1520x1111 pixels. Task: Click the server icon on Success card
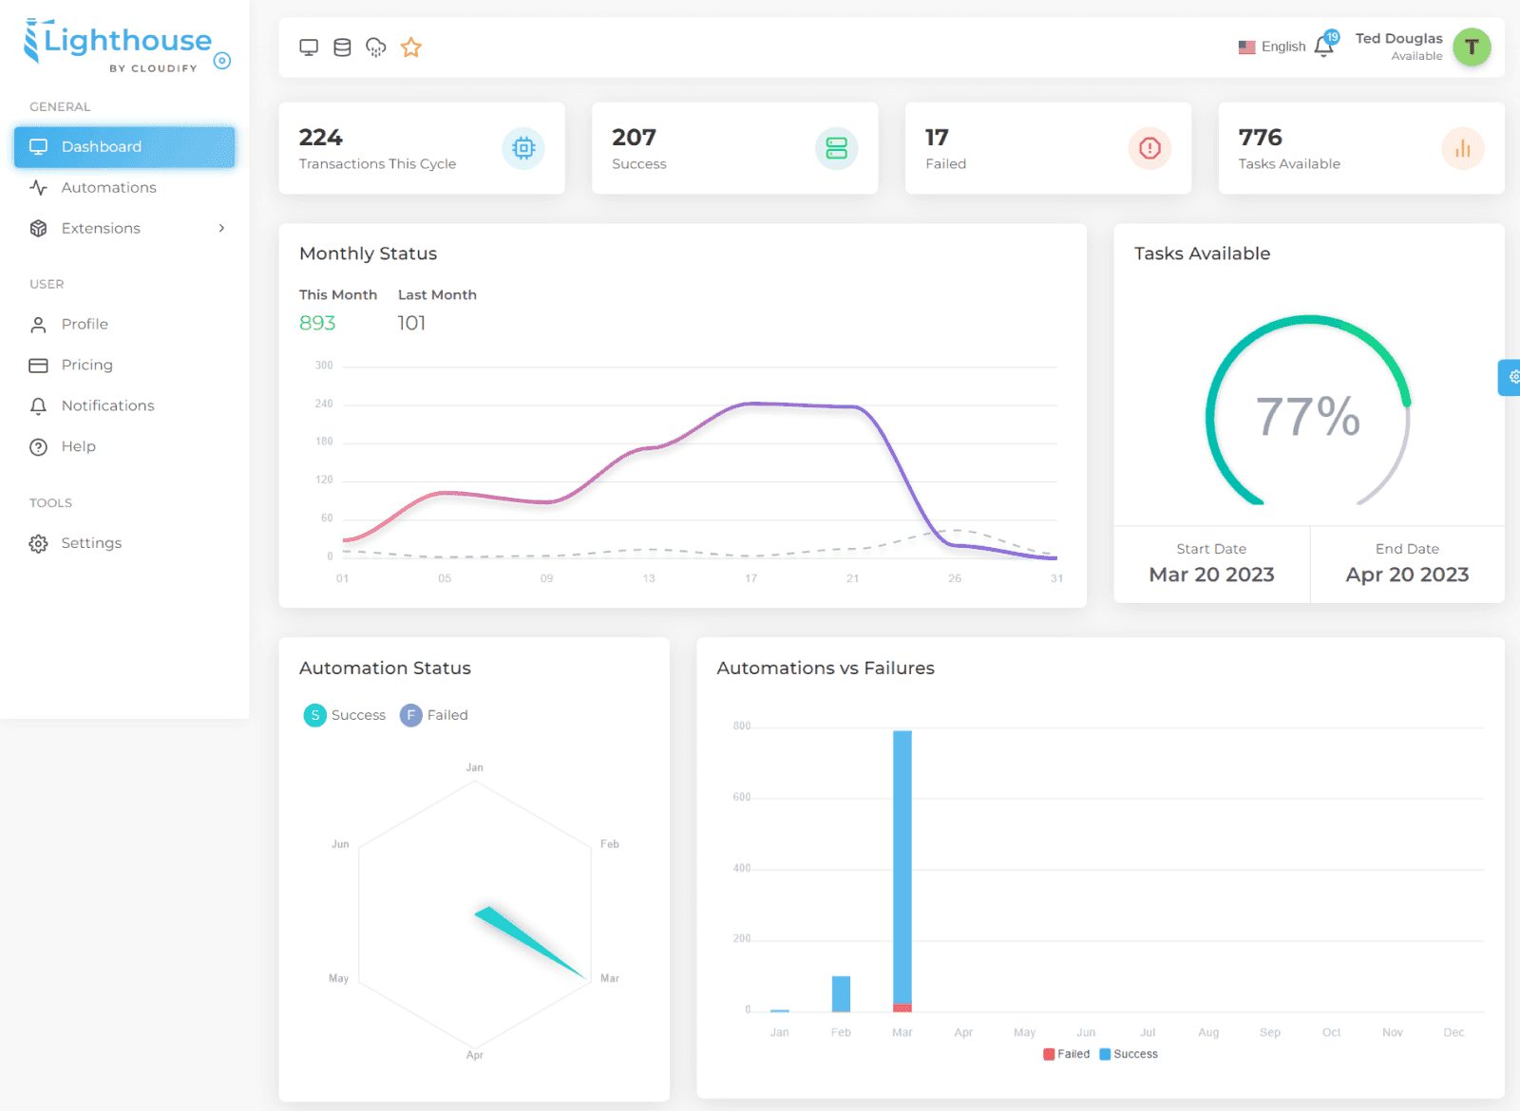[836, 148]
